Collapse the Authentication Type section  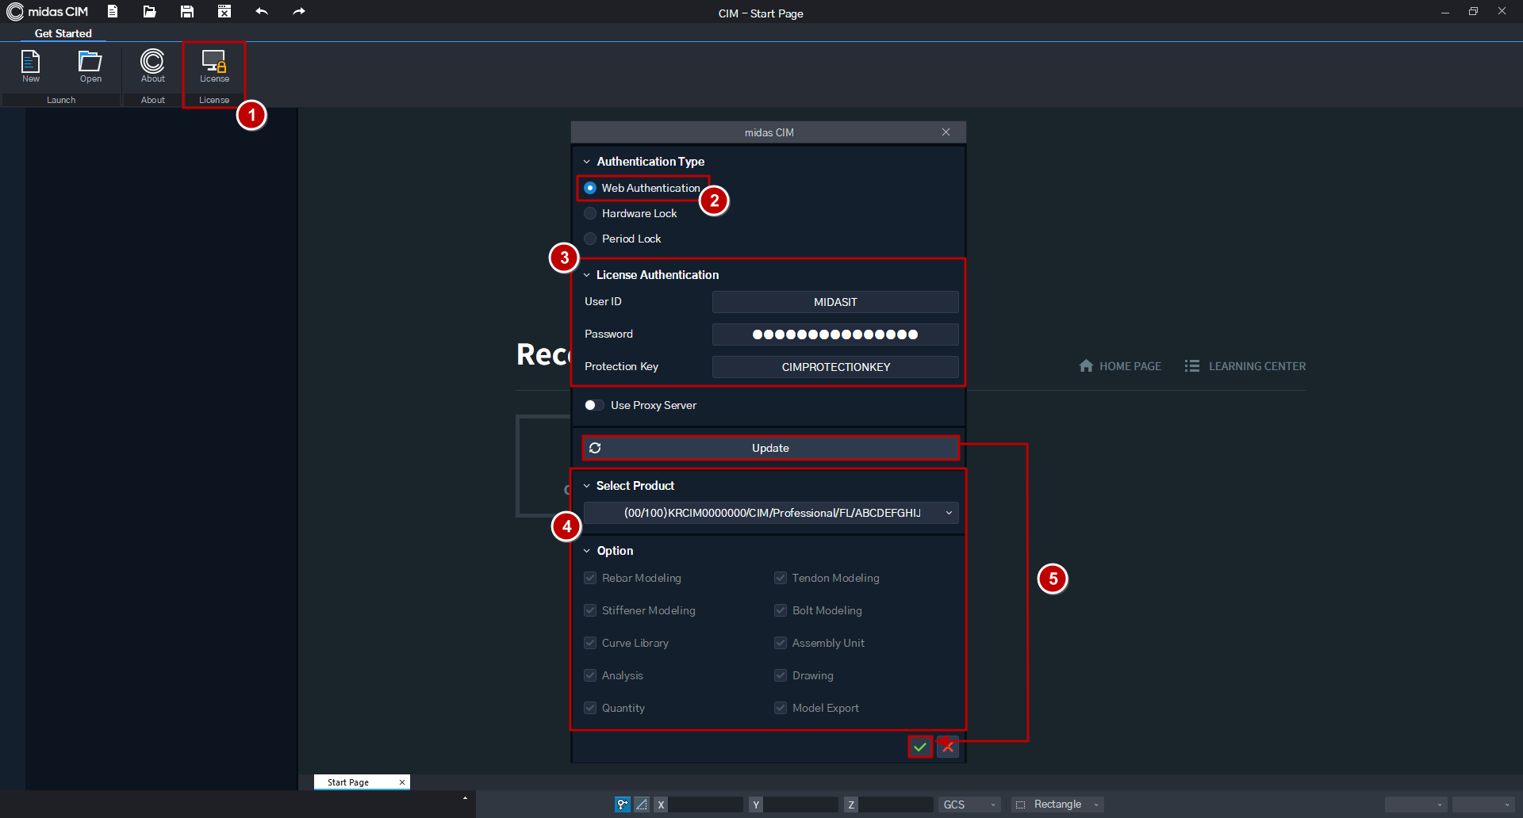[x=587, y=162]
